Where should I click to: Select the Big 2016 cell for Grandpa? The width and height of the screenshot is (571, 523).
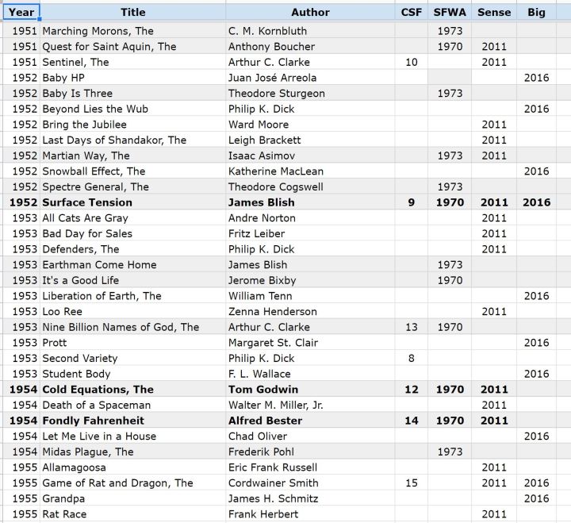click(x=536, y=498)
